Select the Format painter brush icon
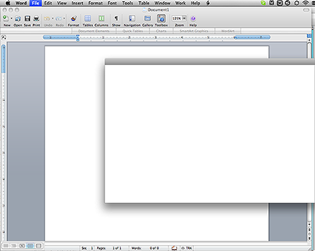The image size is (315, 251). (x=74, y=19)
